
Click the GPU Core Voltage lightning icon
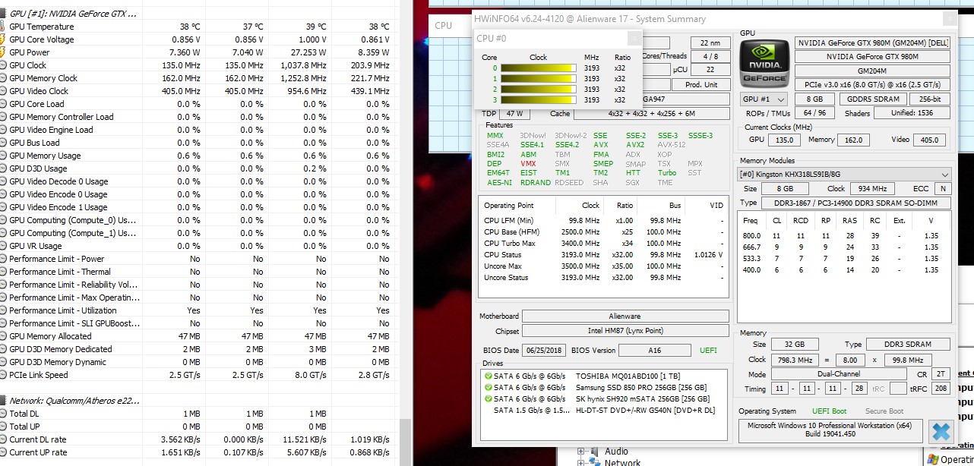(4, 39)
